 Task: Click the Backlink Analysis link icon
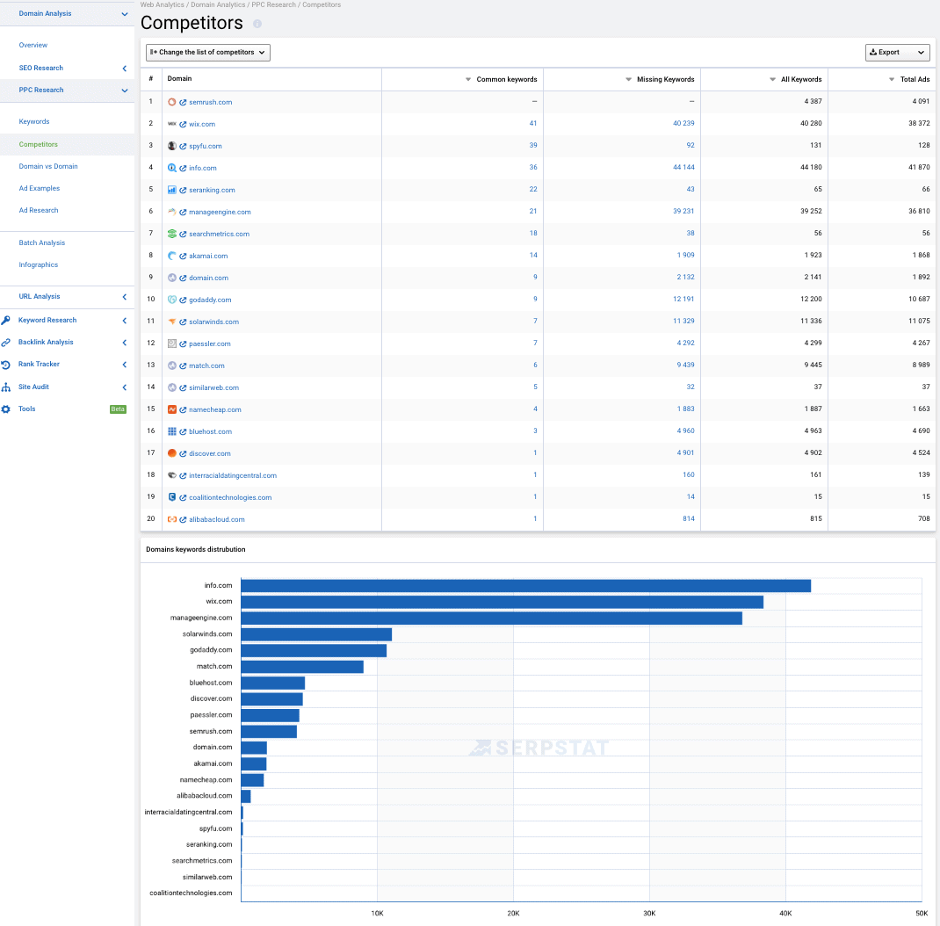point(6,343)
